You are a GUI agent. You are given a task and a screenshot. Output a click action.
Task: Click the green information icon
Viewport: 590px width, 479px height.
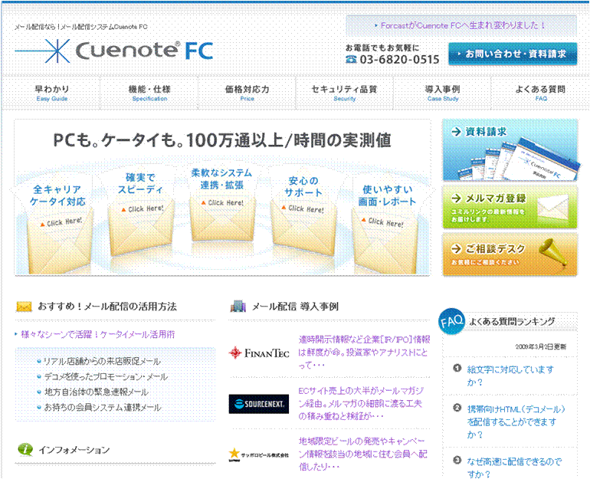(x=25, y=449)
